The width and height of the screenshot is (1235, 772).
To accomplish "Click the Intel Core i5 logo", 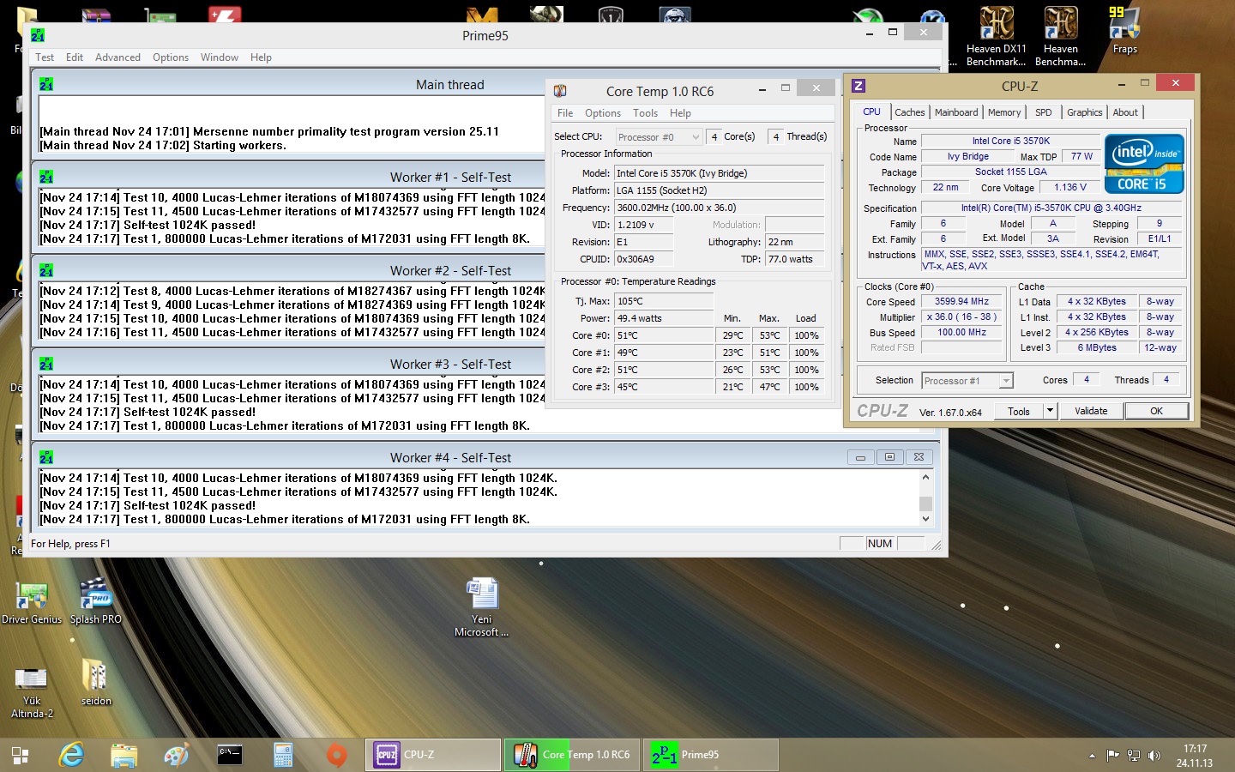I will pyautogui.click(x=1144, y=163).
